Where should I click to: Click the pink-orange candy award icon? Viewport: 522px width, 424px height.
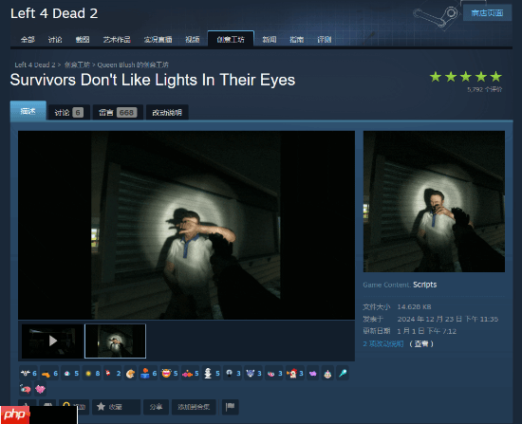pyautogui.click(x=187, y=374)
